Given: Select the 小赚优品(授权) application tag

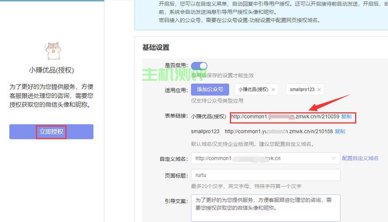Looking at the screenshot, I should click(x=253, y=90).
